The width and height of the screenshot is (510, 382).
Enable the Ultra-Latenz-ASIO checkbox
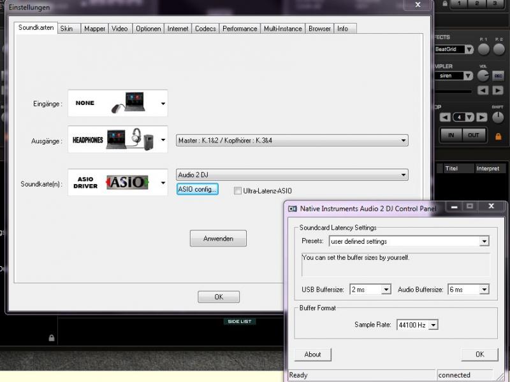pyautogui.click(x=237, y=190)
